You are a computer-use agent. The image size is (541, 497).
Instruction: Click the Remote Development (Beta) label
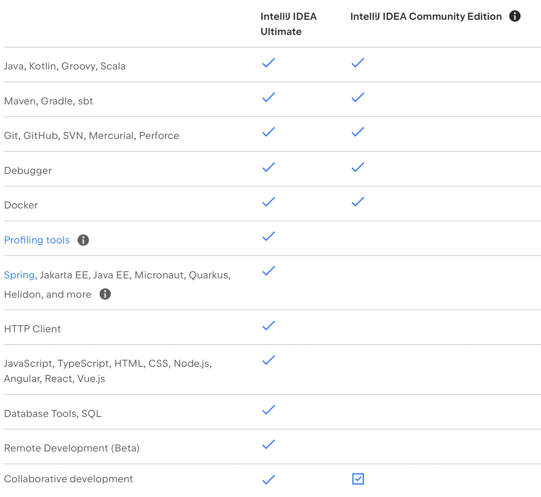[72, 448]
